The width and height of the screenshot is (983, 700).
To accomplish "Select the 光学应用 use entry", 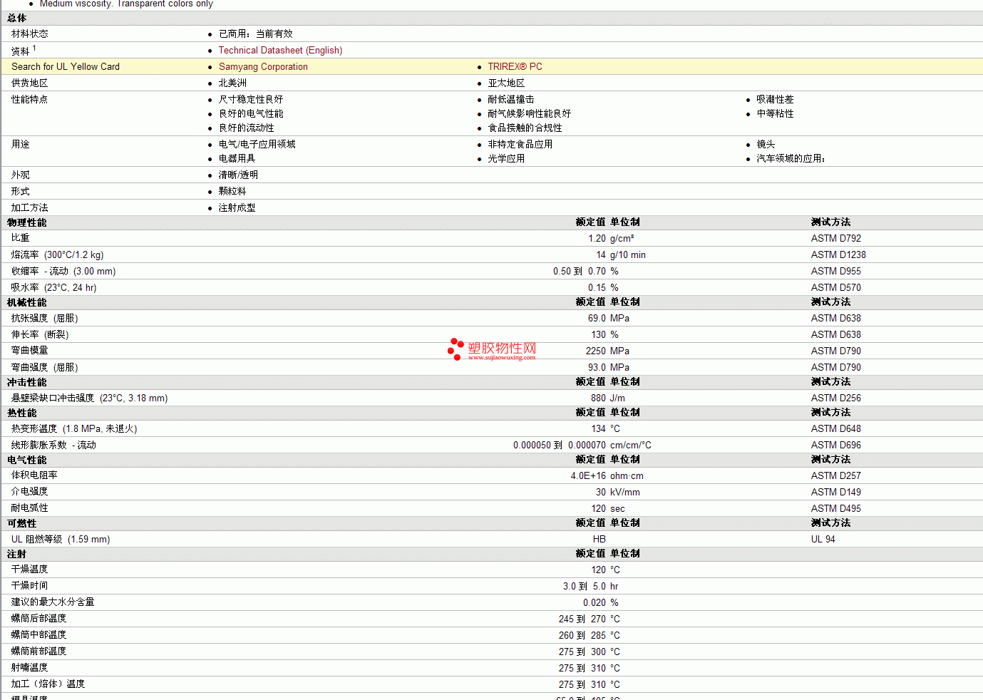I will (506, 159).
